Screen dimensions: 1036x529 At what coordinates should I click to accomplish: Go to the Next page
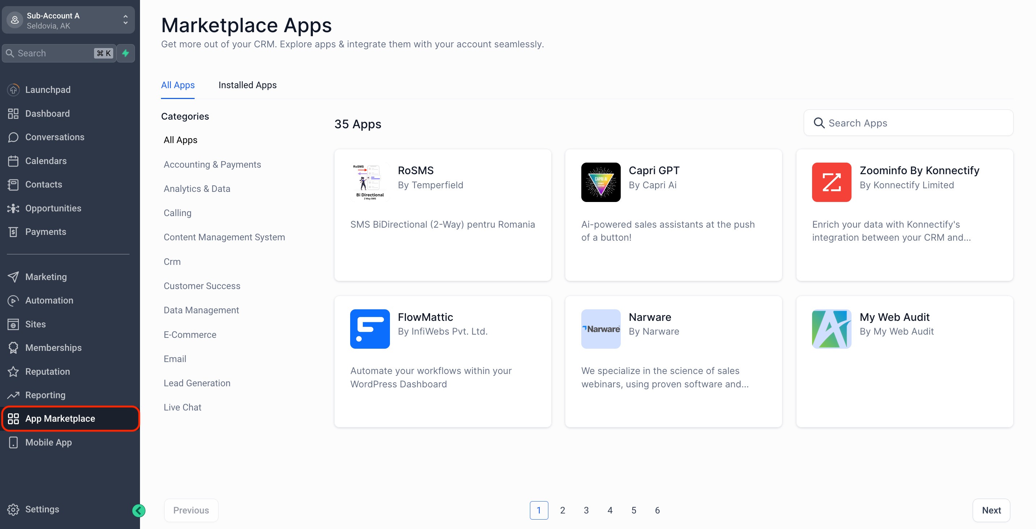991,510
